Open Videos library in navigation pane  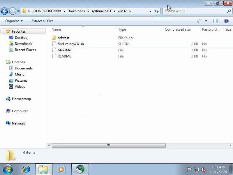coord(20,86)
